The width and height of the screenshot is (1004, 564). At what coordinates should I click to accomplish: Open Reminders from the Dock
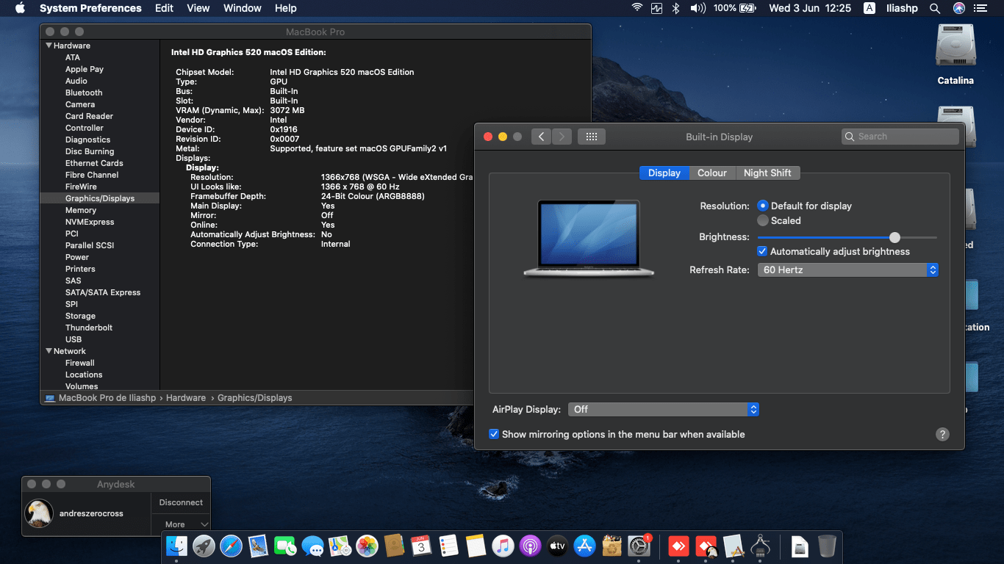448,546
